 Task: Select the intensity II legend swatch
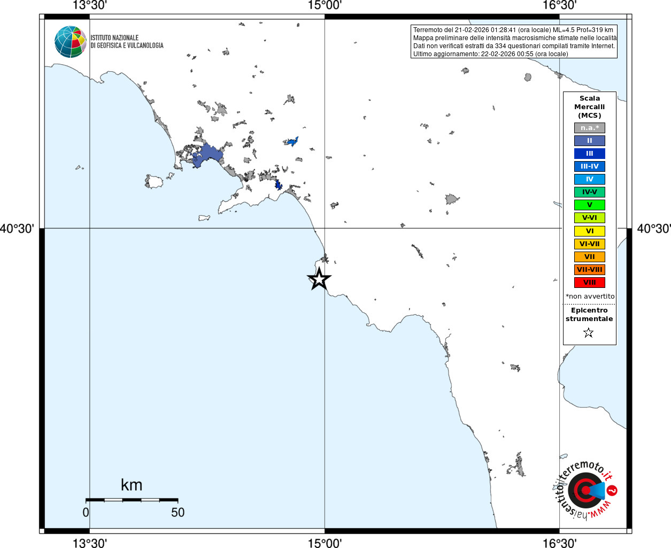point(590,141)
